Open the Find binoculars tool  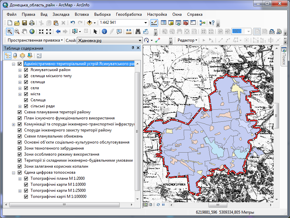(x=137, y=32)
